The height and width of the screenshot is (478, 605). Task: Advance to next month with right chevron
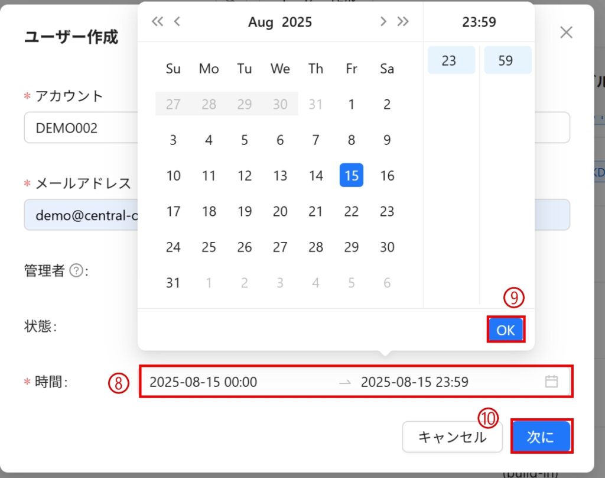(383, 22)
